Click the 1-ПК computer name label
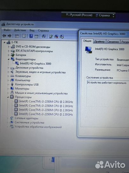 pyautogui.click(x=15, y=42)
